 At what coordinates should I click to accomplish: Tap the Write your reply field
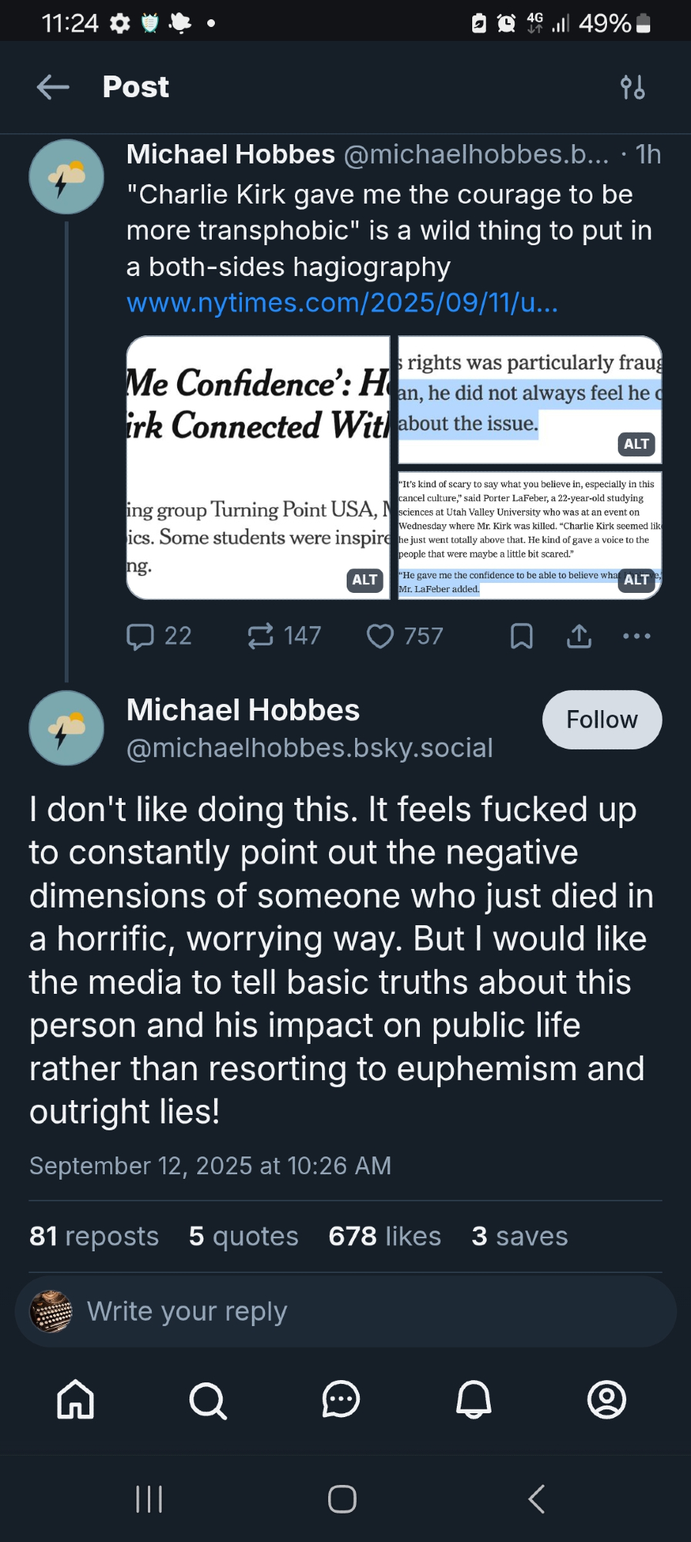coord(346,1311)
